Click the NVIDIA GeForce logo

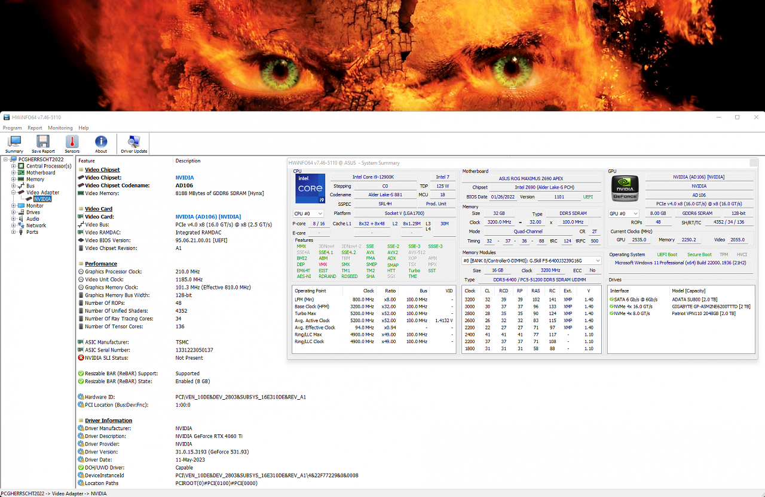tap(625, 188)
